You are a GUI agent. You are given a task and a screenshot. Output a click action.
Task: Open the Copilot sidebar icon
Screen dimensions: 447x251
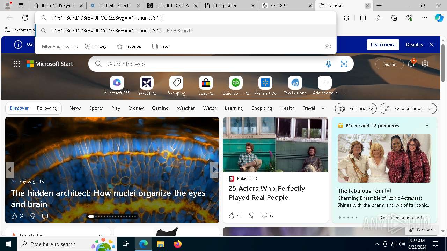[439, 18]
